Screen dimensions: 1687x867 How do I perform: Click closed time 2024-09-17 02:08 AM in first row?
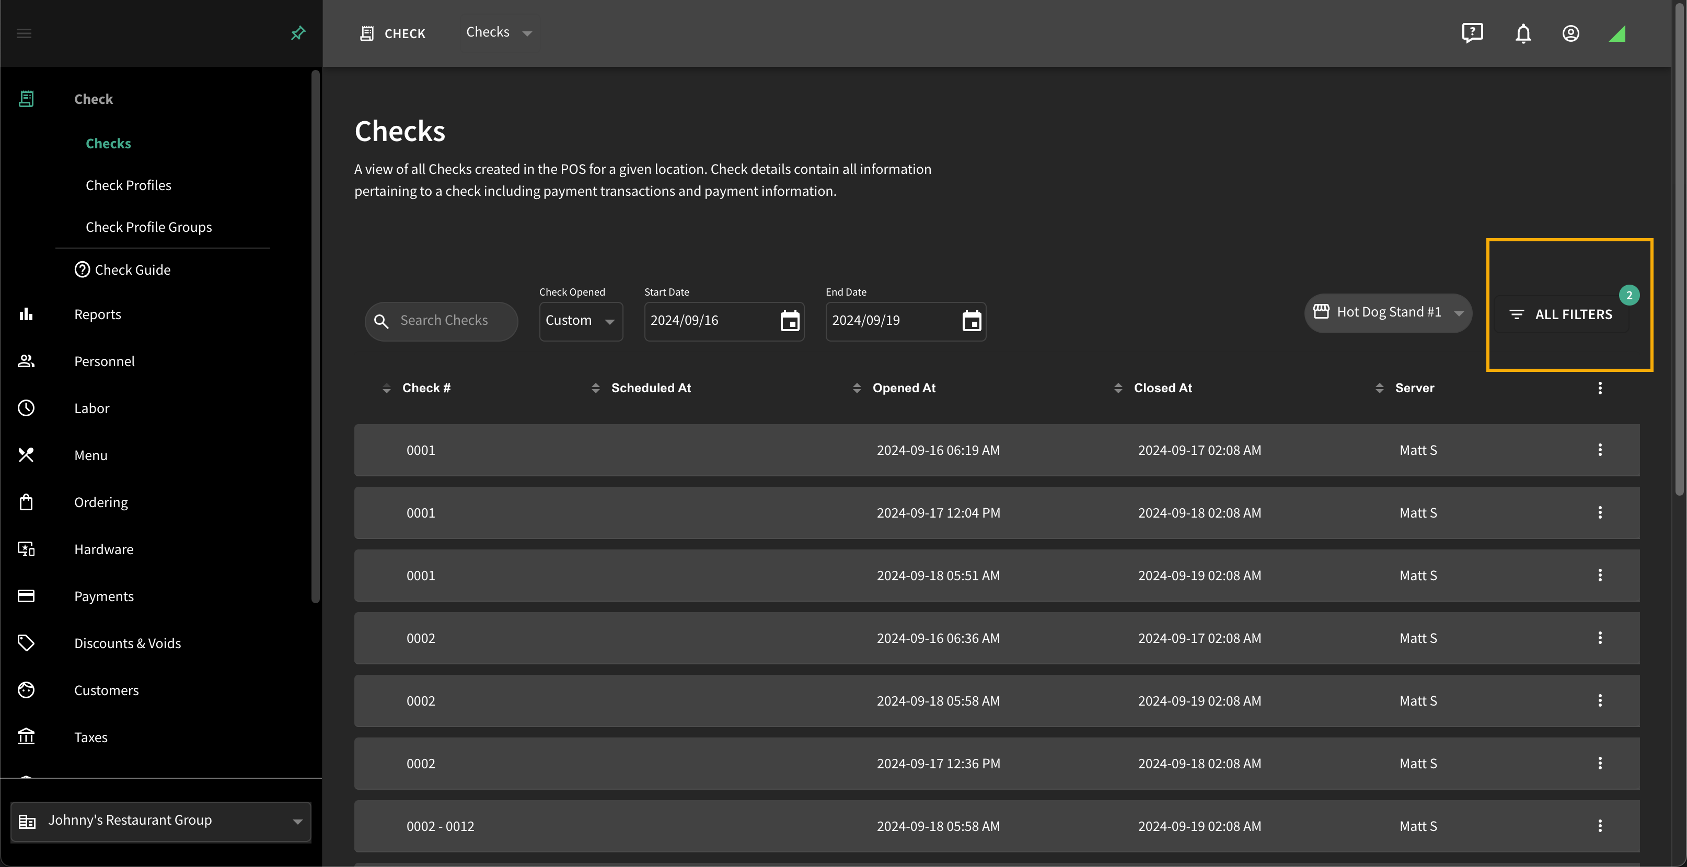(1199, 450)
